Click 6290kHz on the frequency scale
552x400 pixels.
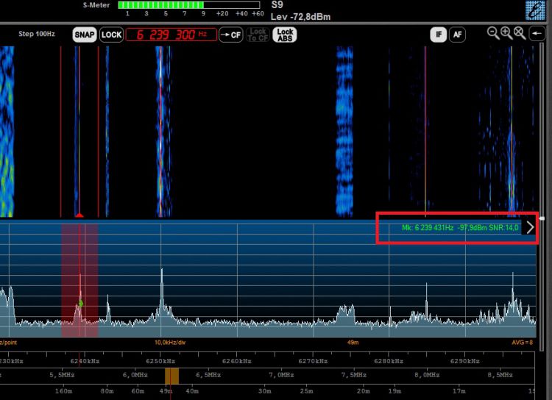(464, 361)
